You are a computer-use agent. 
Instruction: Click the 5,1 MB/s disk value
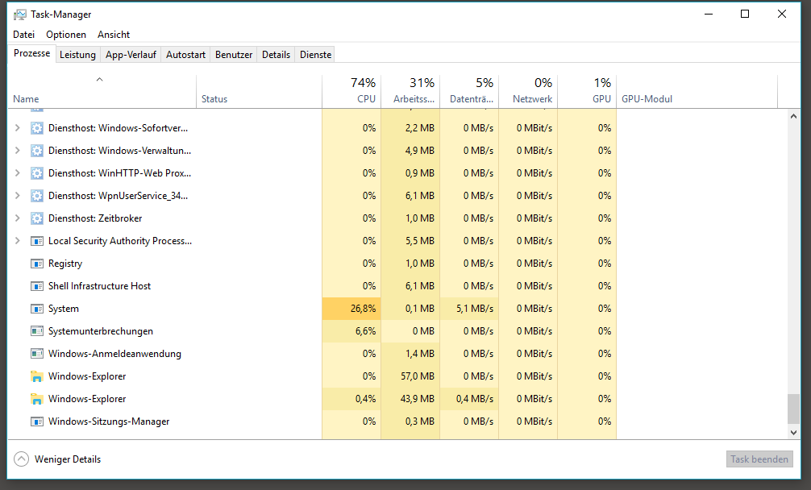[x=475, y=309]
